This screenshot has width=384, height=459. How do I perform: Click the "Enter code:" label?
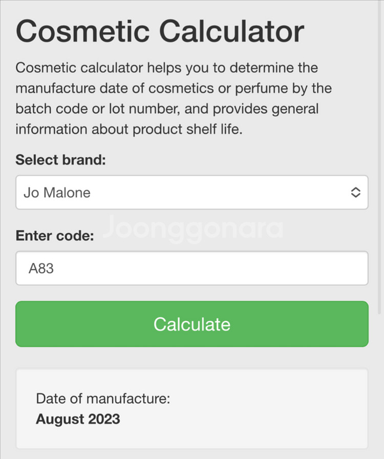click(55, 235)
